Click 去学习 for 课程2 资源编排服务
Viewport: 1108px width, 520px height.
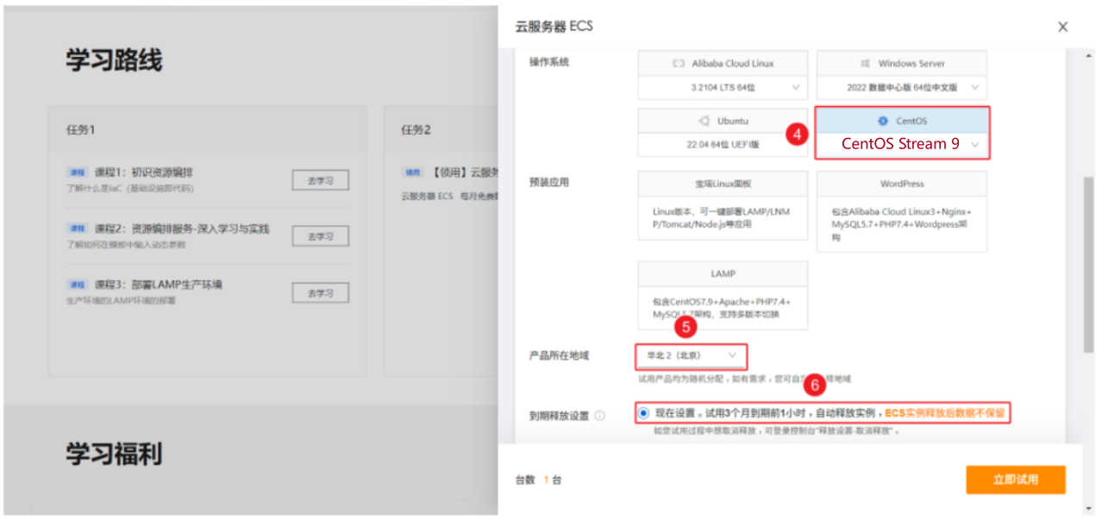pos(320,236)
